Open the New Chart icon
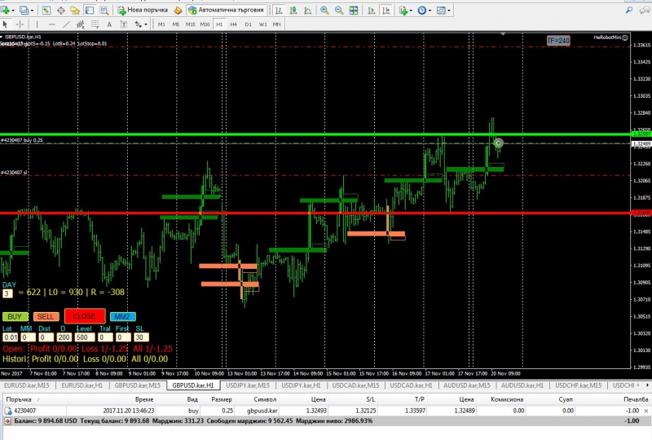Viewport: 652px width, 440px height. pos(5,10)
